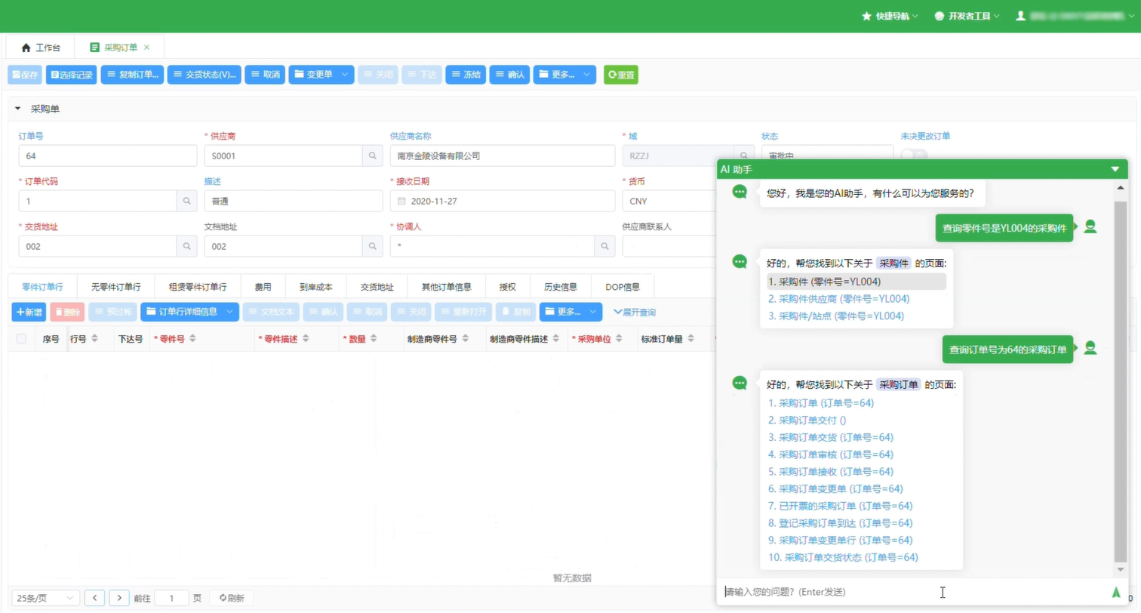Click the 选择记录 button
Image resolution: width=1141 pixels, height=613 pixels.
point(72,75)
